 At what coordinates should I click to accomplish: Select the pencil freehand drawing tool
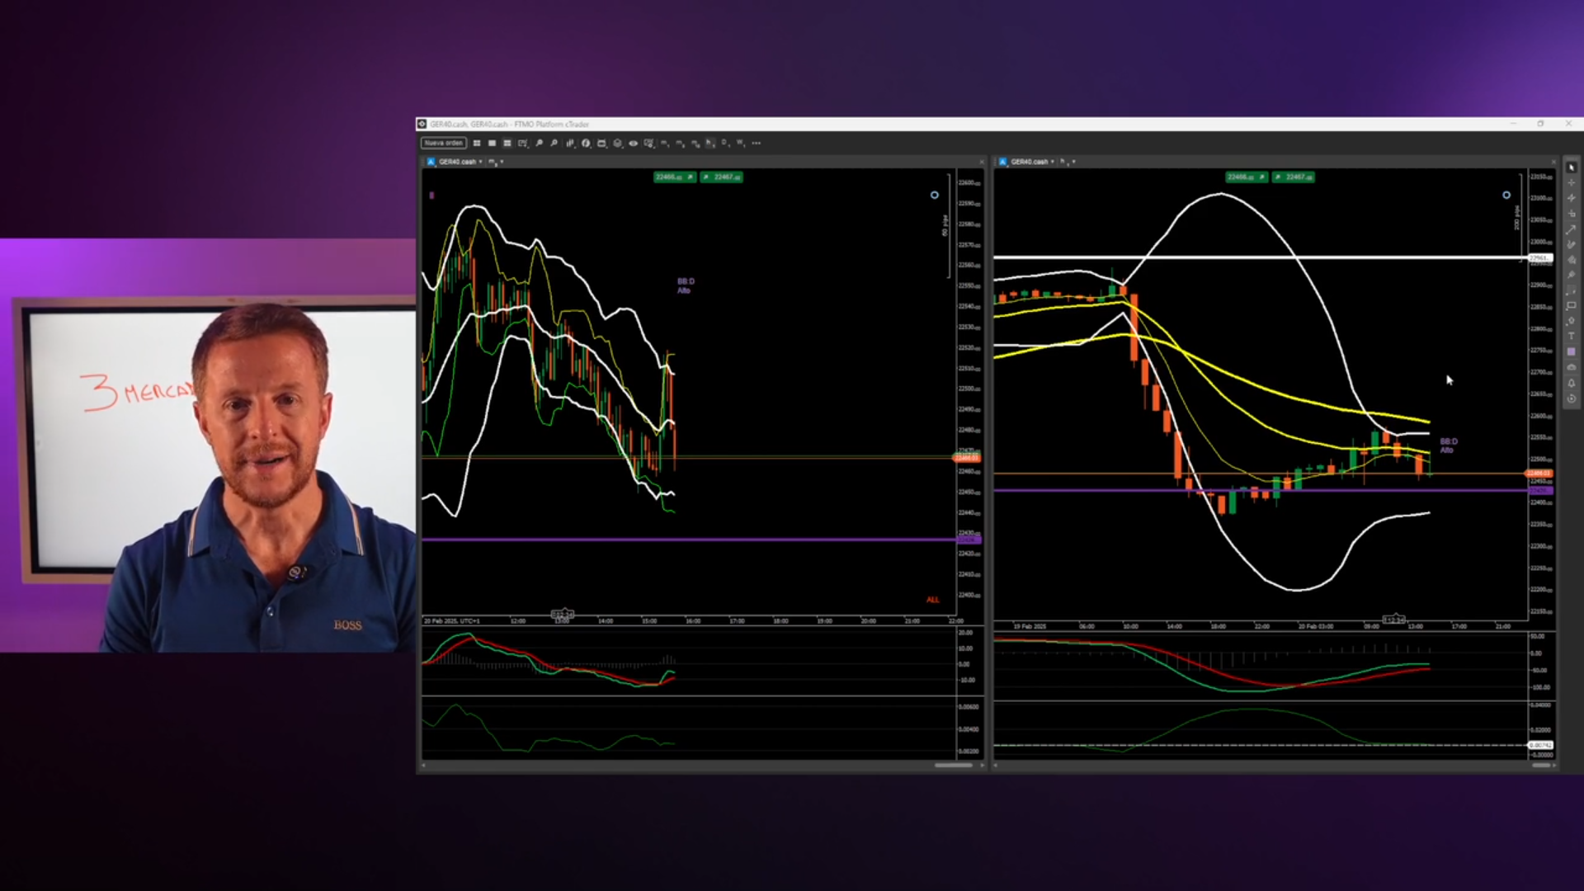[1571, 245]
